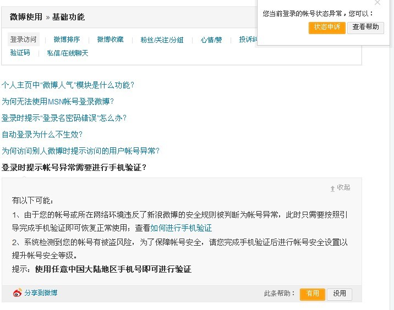Click the up-arrow icon next to 收起
The width and height of the screenshot is (394, 310).
pyautogui.click(x=332, y=188)
